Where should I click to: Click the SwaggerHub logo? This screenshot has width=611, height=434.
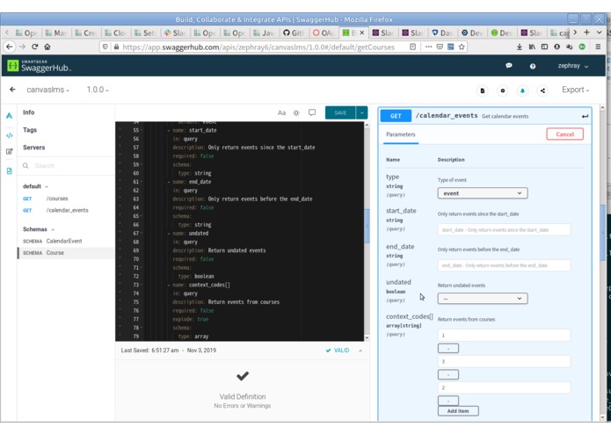coord(39,66)
